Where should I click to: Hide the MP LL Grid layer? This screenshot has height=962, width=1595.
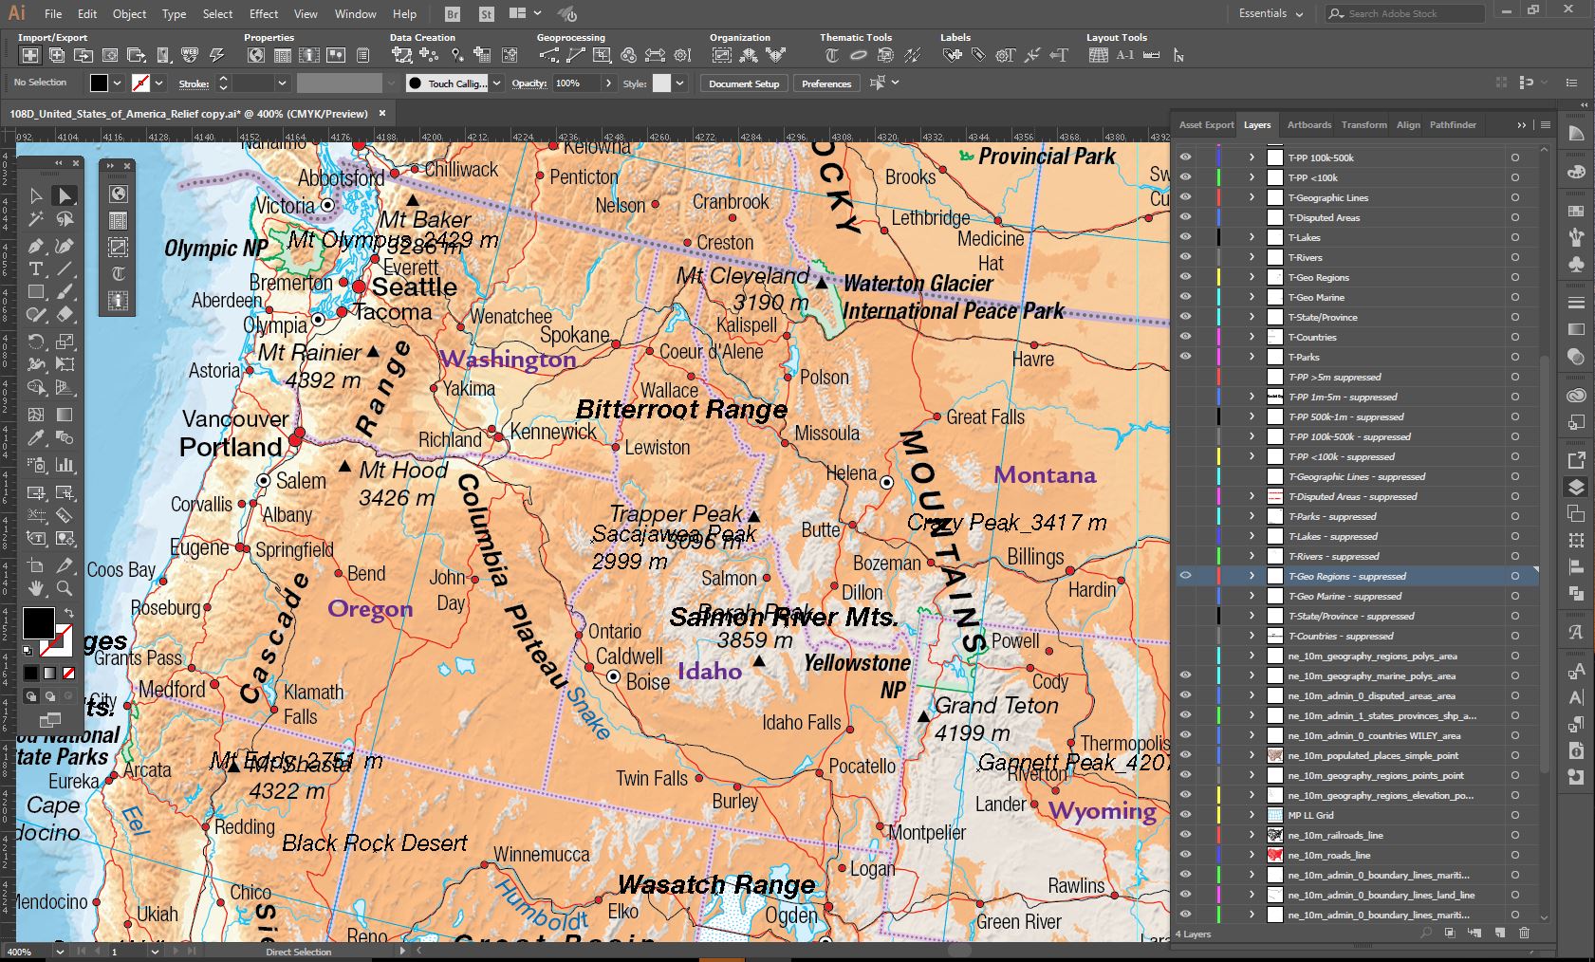pos(1185,815)
